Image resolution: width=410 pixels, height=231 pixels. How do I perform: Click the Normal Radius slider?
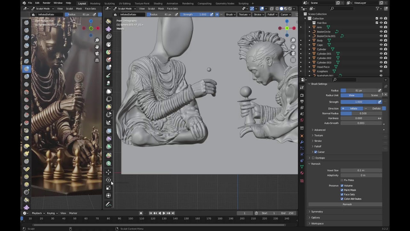361,113
